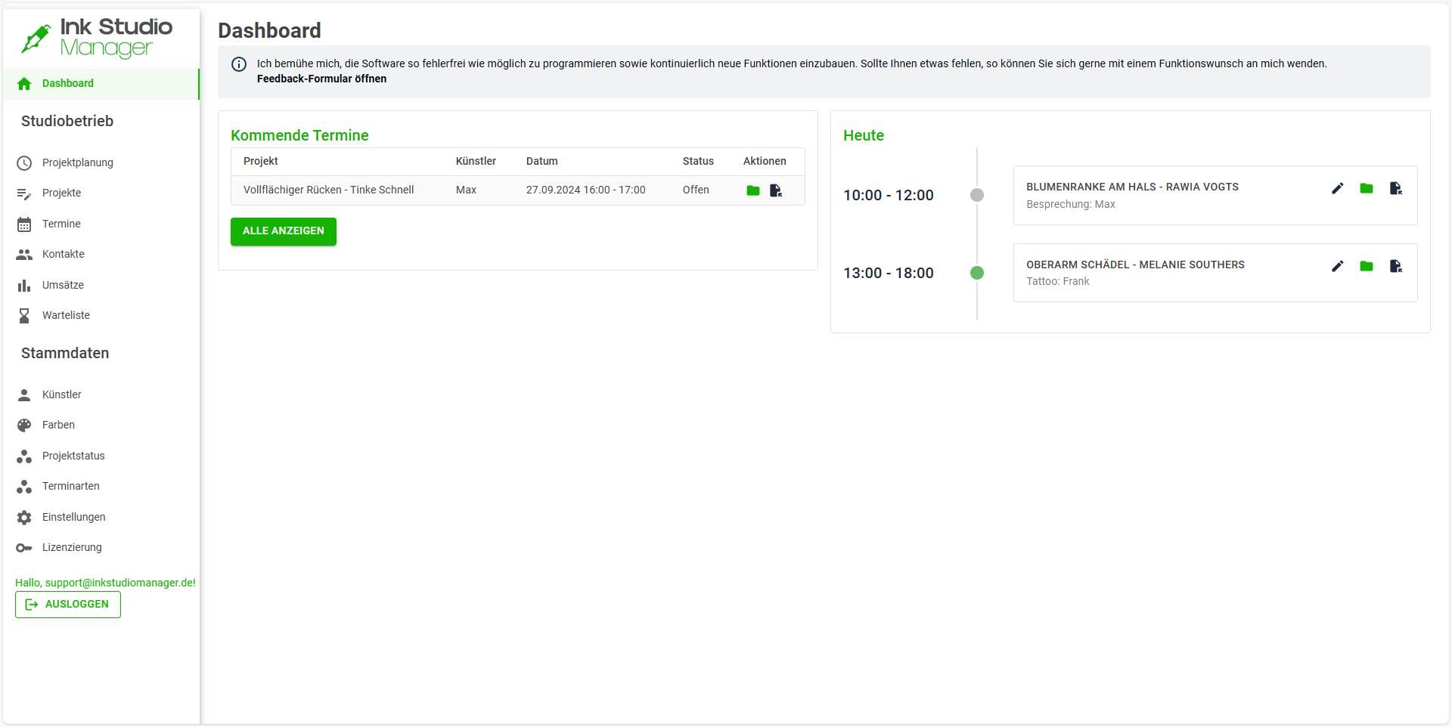The width and height of the screenshot is (1452, 727).
Task: Click the Projektstatus dots icon
Action: click(24, 456)
